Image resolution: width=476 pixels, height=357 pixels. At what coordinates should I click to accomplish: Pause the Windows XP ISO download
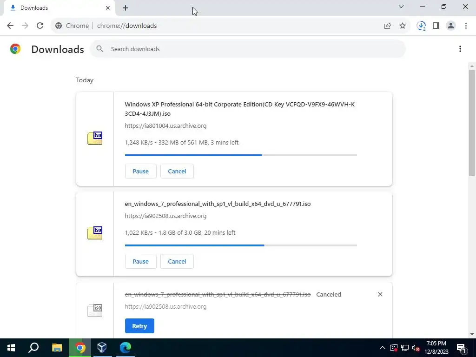tap(140, 171)
